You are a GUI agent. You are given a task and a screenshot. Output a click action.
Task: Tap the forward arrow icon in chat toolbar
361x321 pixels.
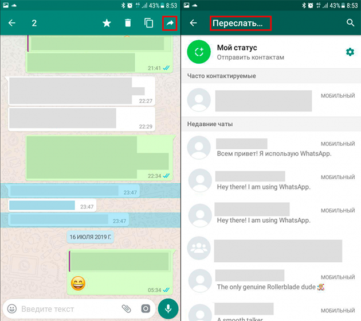(170, 23)
